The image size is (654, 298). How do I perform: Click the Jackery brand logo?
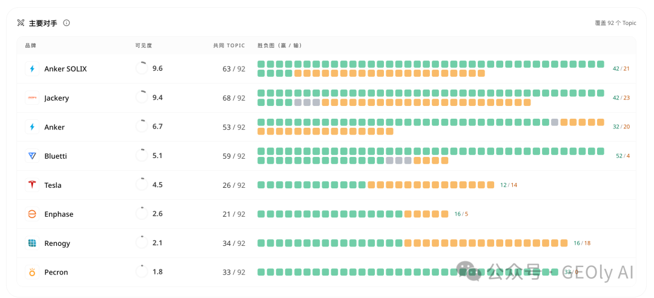point(32,98)
